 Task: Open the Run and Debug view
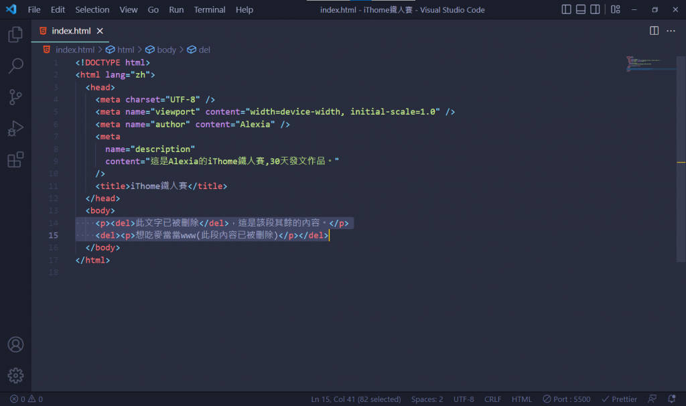(15, 129)
